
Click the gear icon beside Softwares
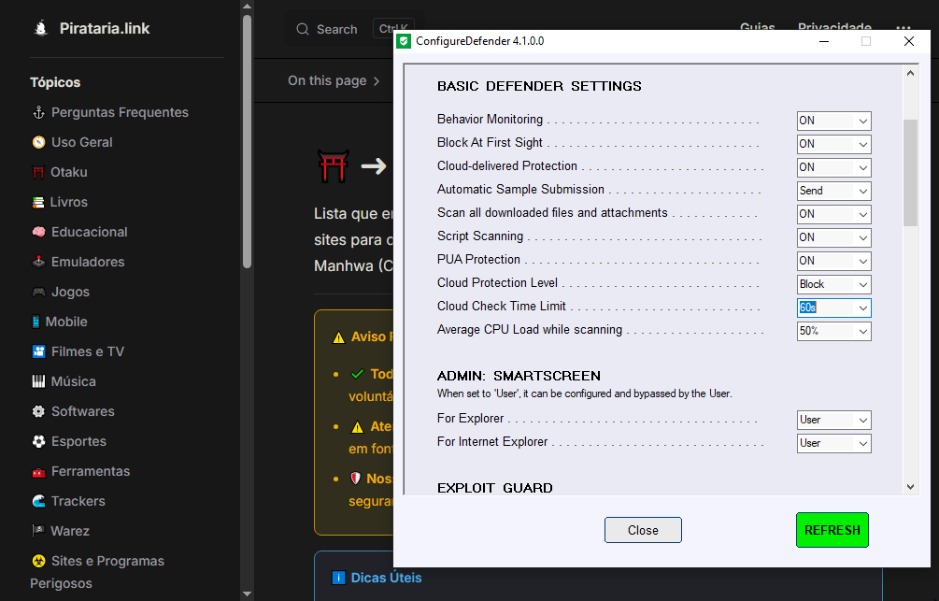38,411
